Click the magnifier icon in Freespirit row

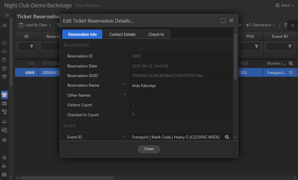pos(291,73)
